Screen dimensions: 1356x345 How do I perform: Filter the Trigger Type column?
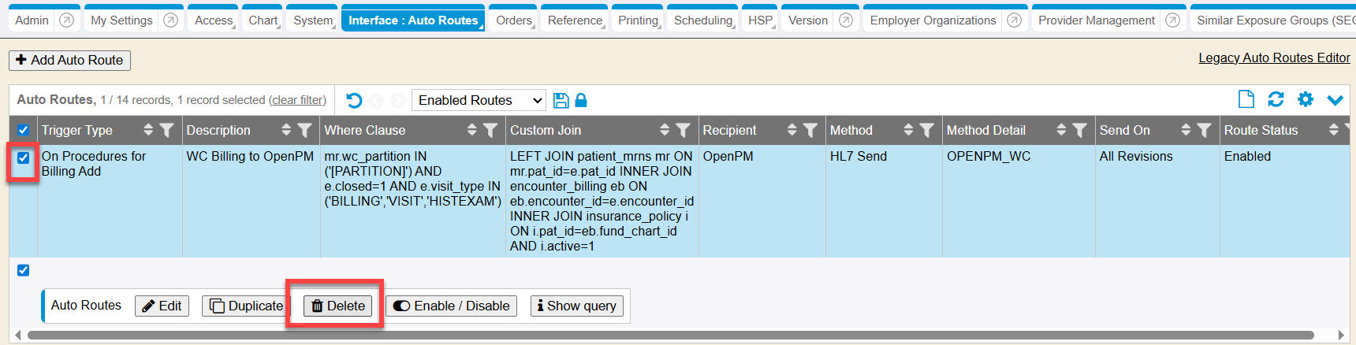166,130
